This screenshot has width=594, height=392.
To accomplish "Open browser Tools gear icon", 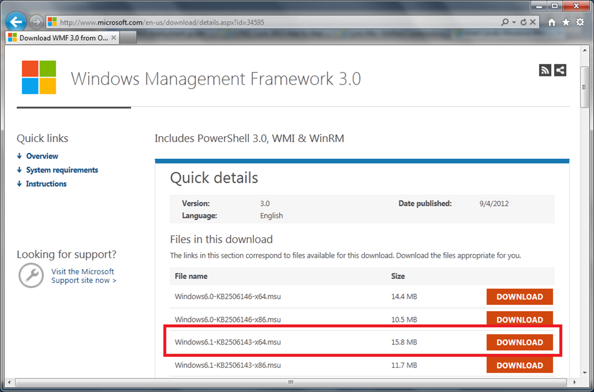I will pyautogui.click(x=580, y=23).
